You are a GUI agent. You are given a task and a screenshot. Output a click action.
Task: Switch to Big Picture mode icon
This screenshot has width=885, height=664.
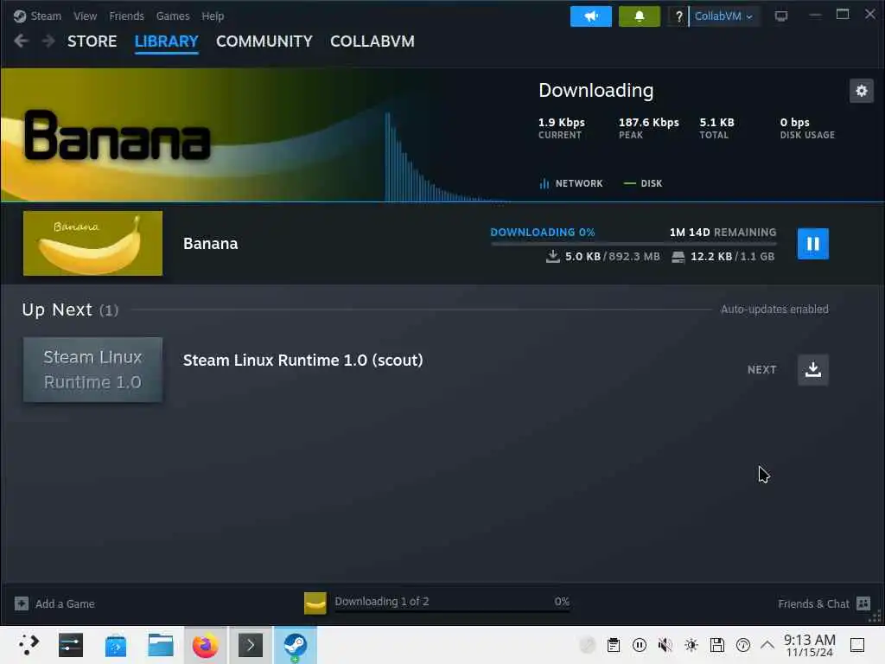(x=781, y=16)
